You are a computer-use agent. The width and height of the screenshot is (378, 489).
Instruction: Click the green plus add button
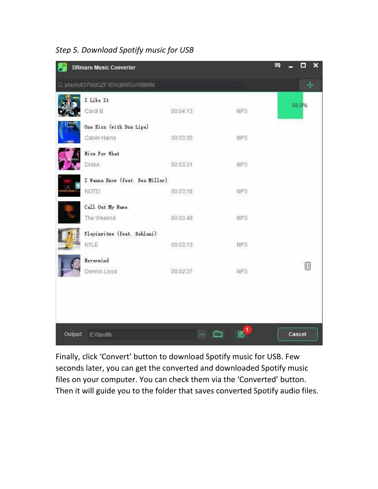310,85
